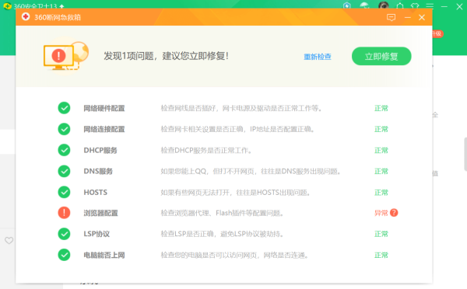The image size is (467, 289).
Task: Click the 360安全卫士 logo in main window
Action: tap(7, 6)
